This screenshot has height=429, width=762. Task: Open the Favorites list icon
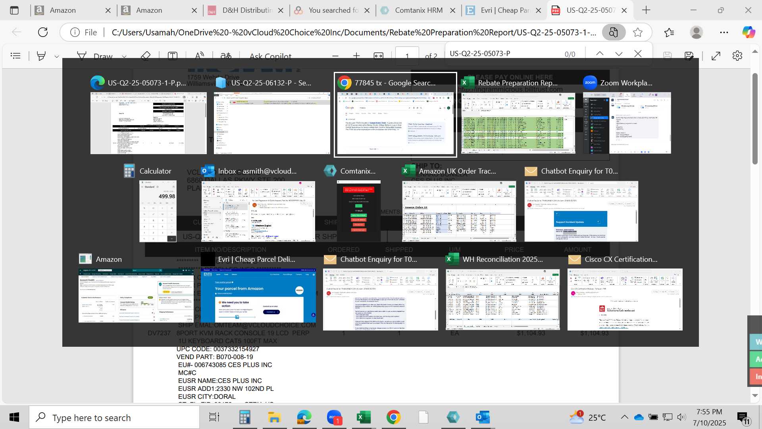(x=669, y=32)
